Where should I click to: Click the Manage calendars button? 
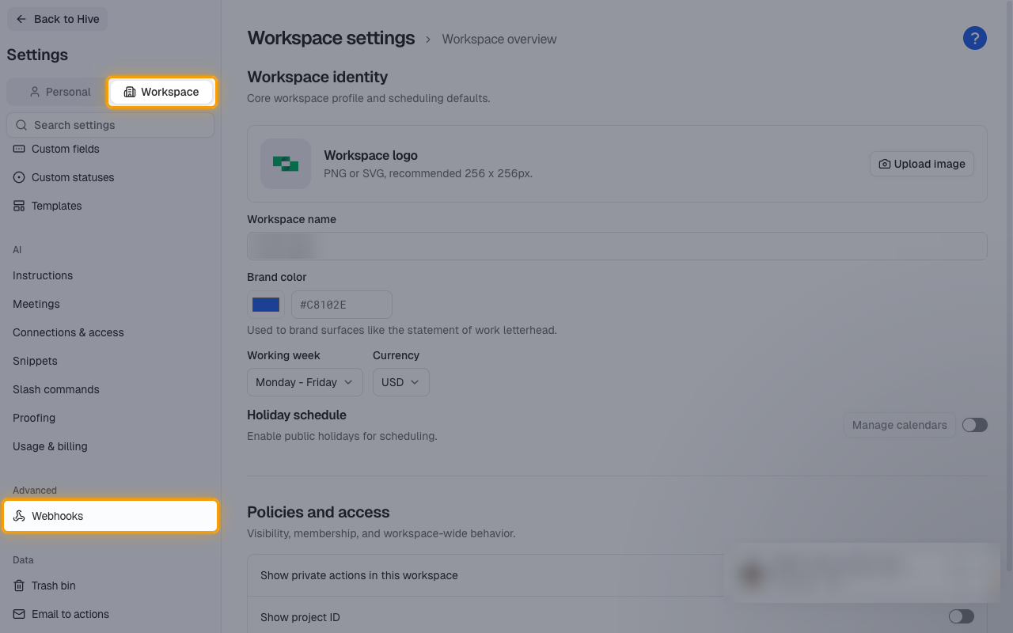point(899,425)
